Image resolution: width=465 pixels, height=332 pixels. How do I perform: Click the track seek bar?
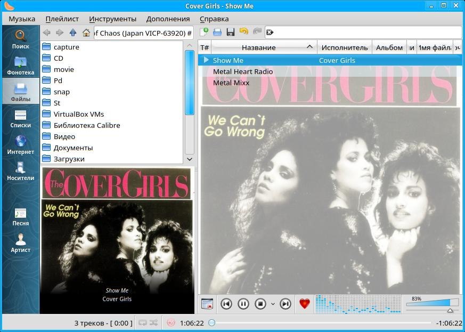pos(321,322)
